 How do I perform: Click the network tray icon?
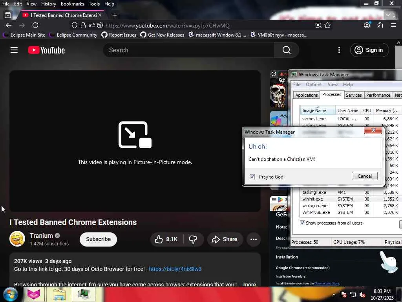click(x=353, y=295)
